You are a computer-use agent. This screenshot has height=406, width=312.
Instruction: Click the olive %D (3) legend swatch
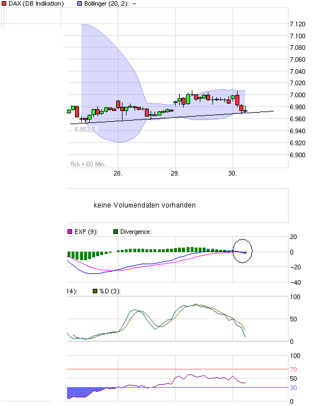95,291
